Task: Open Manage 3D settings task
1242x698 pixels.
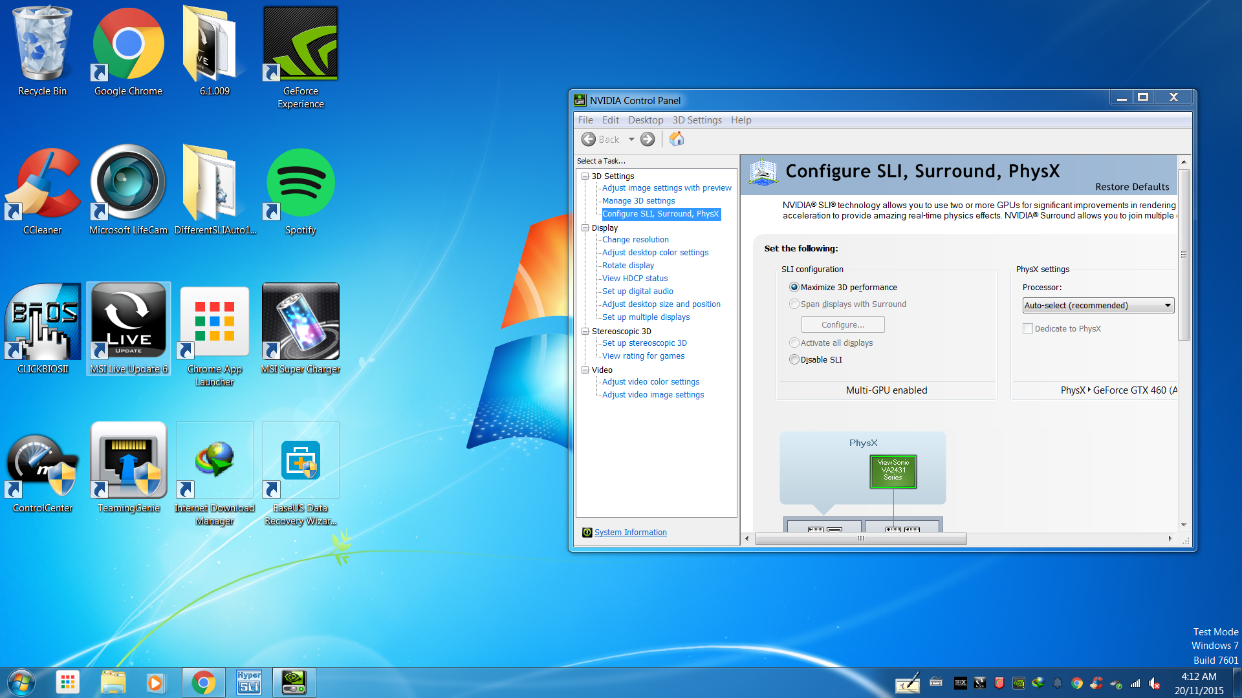Action: [x=638, y=201]
